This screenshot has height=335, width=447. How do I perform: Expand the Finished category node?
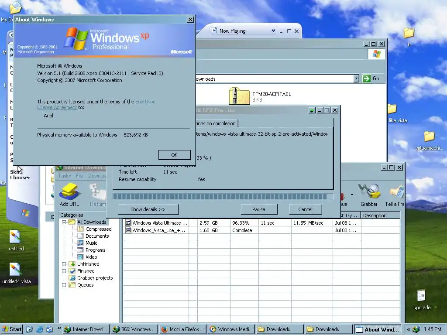[64, 271]
